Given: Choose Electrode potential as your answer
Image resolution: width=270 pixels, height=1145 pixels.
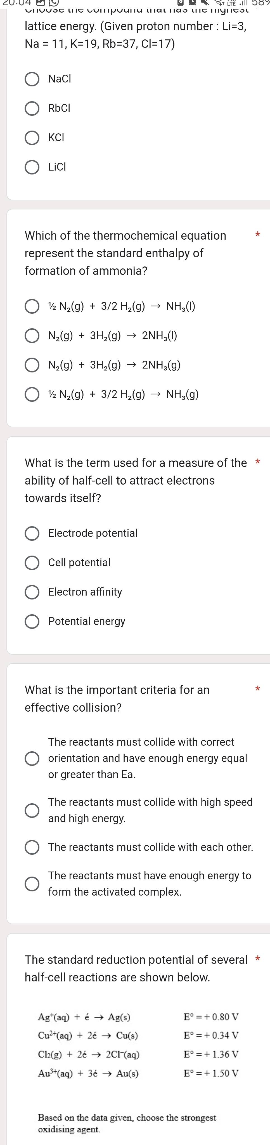Looking at the screenshot, I should coord(32,533).
